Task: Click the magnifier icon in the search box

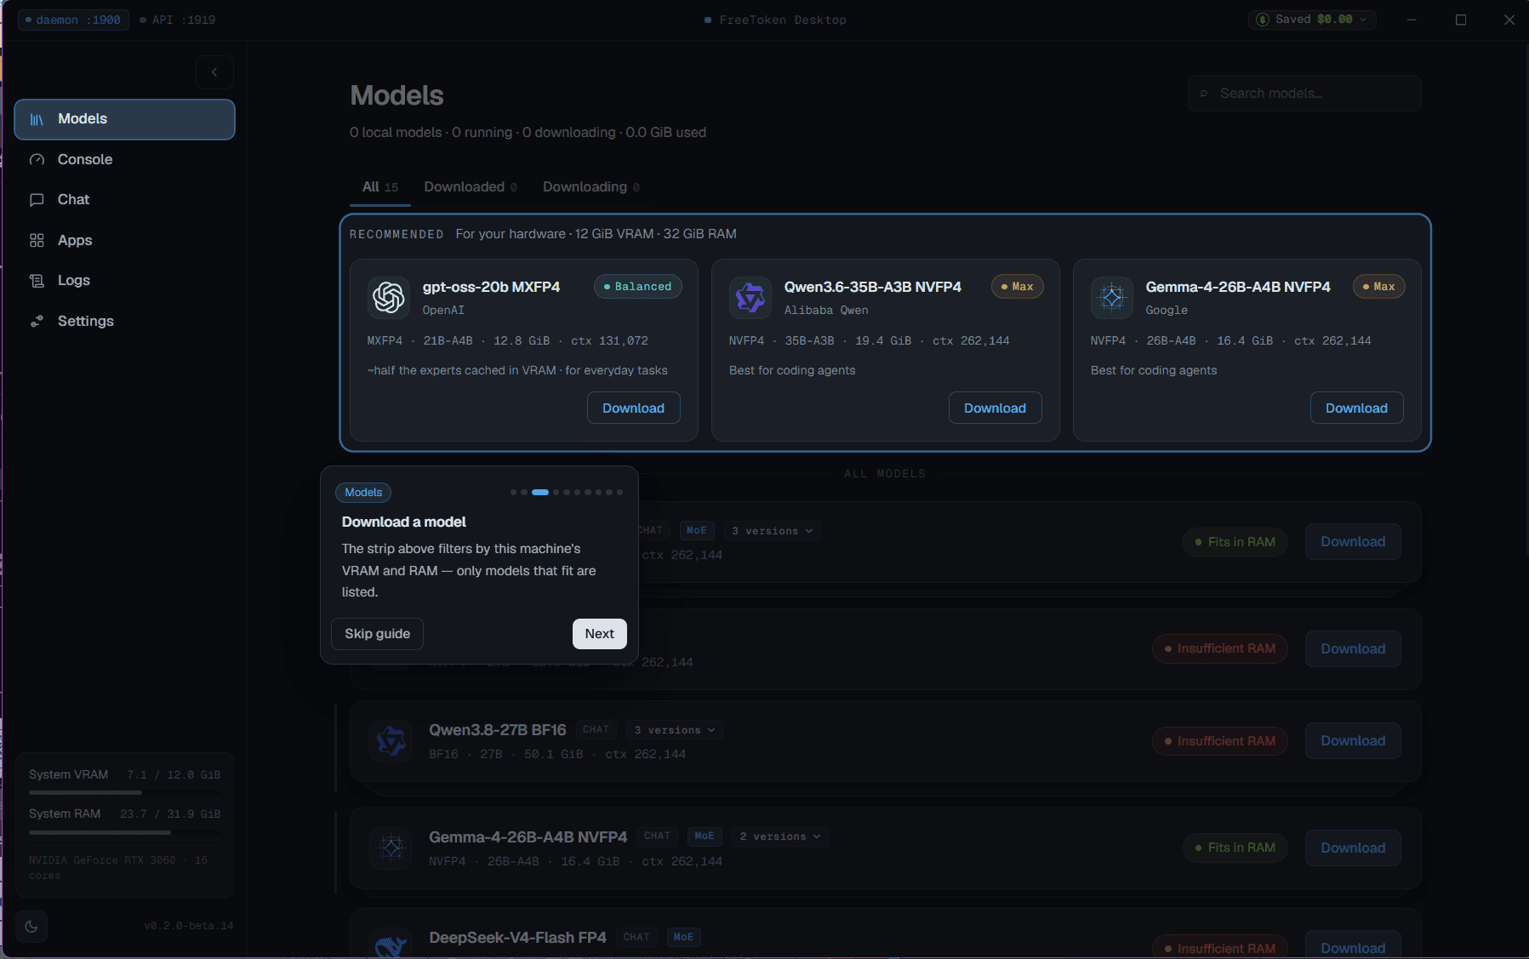Action: tap(1204, 94)
